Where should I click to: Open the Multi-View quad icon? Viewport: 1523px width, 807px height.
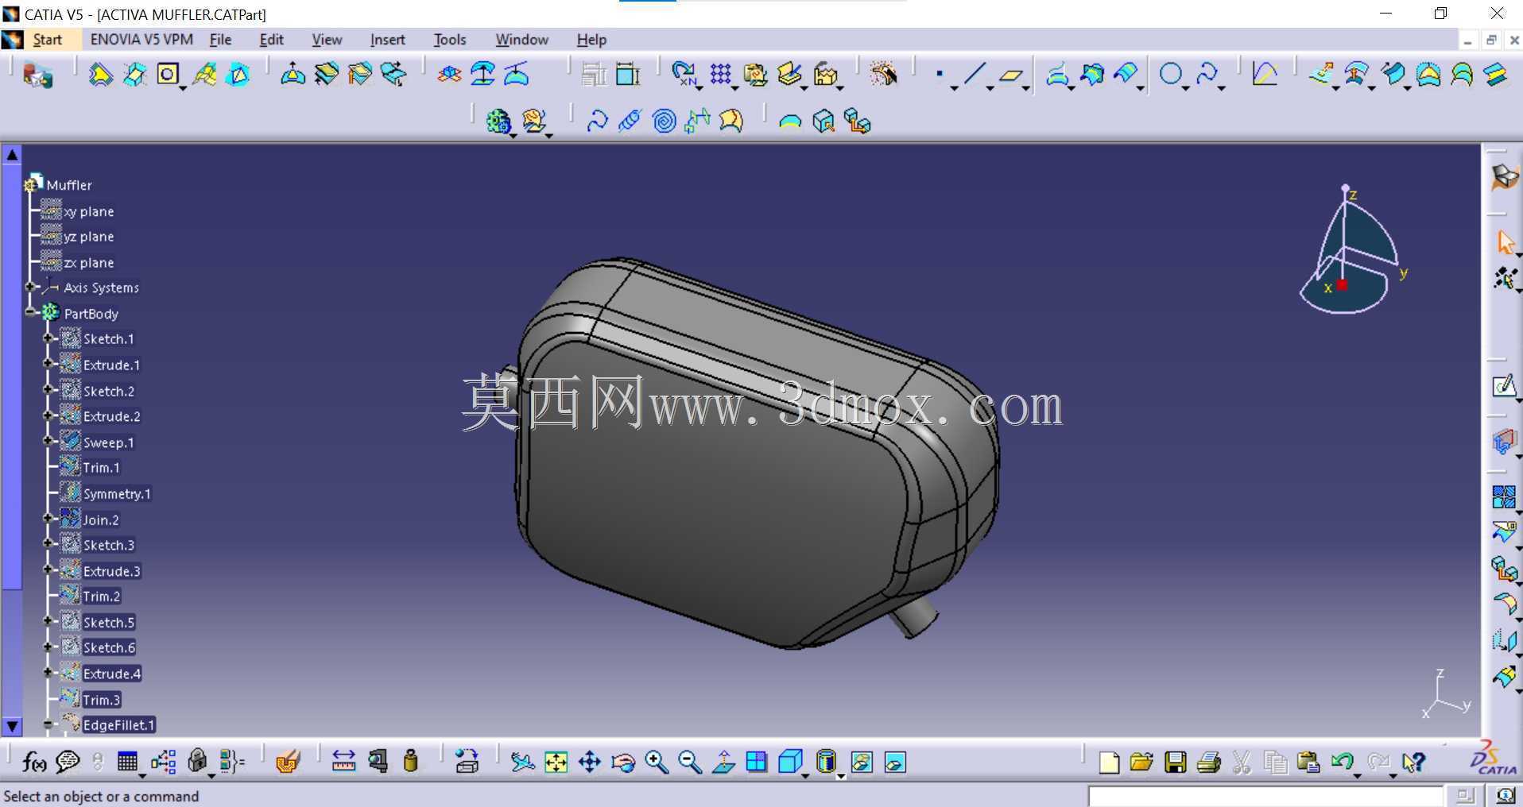pyautogui.click(x=756, y=762)
